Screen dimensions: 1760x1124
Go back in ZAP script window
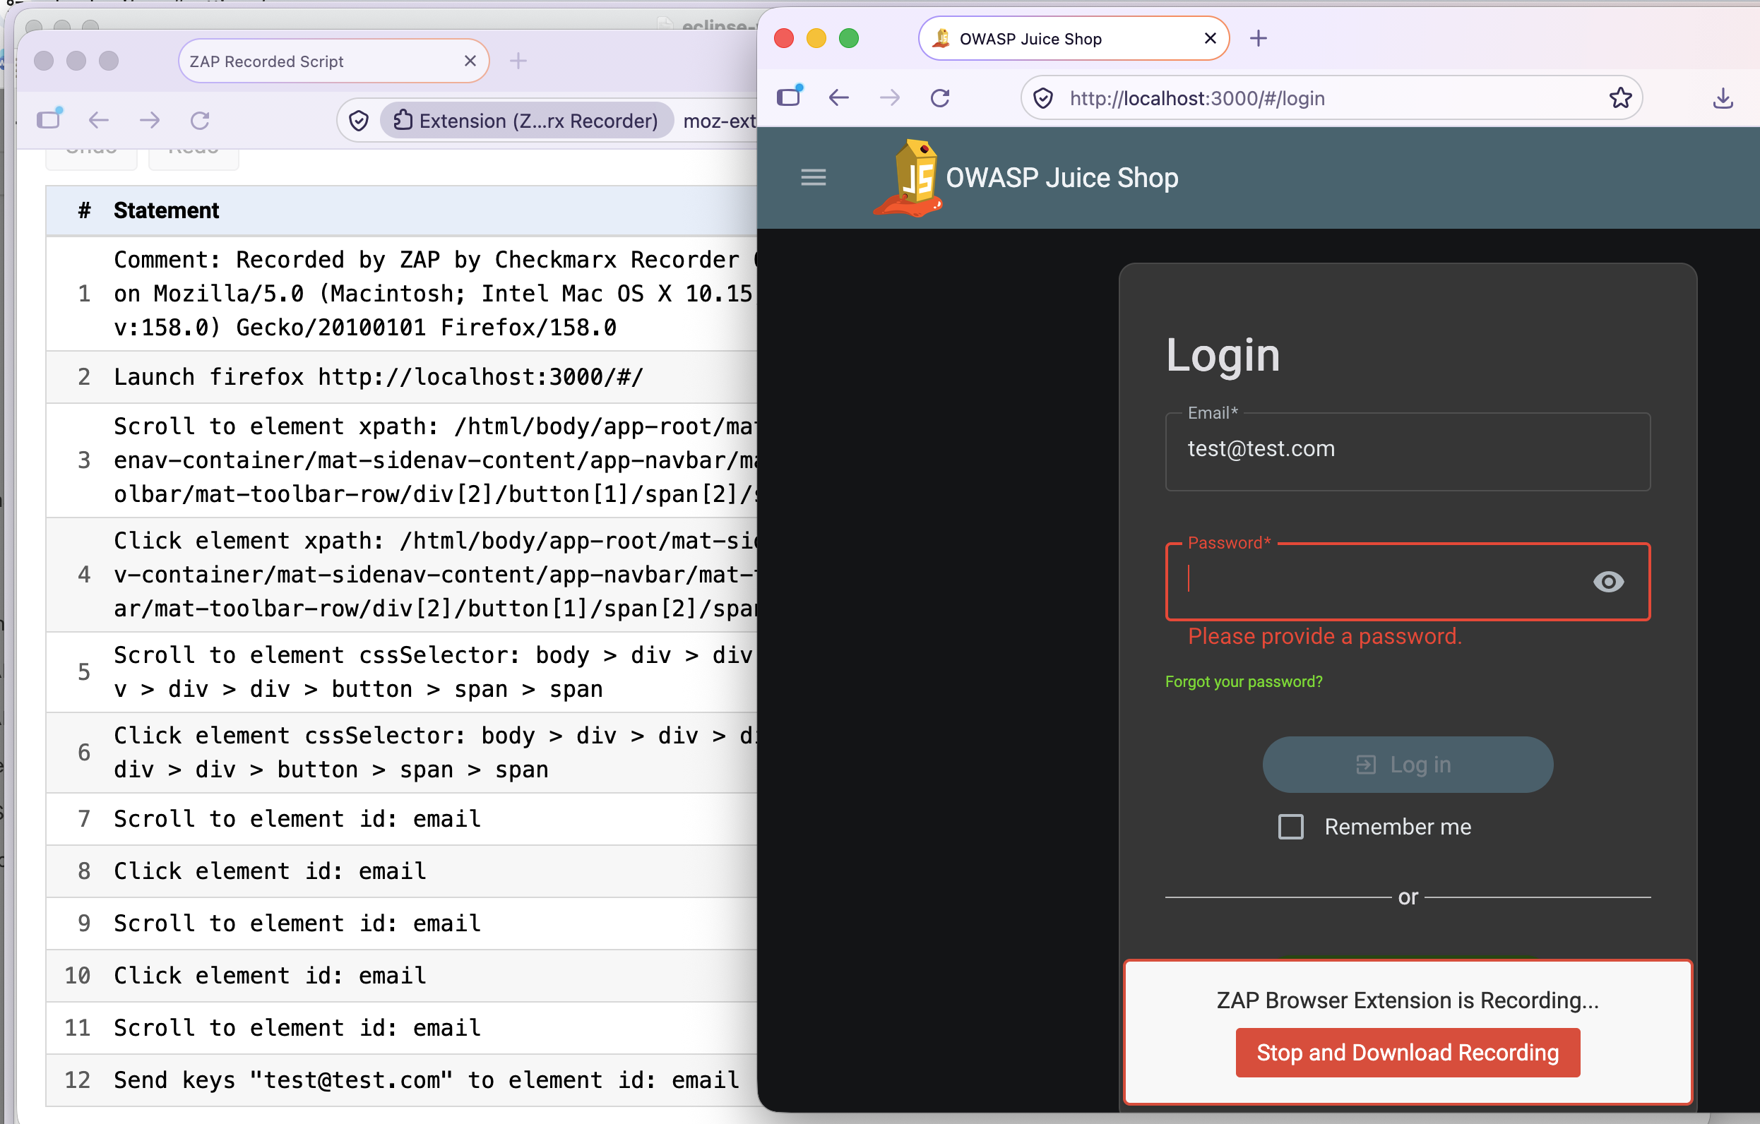[99, 121]
